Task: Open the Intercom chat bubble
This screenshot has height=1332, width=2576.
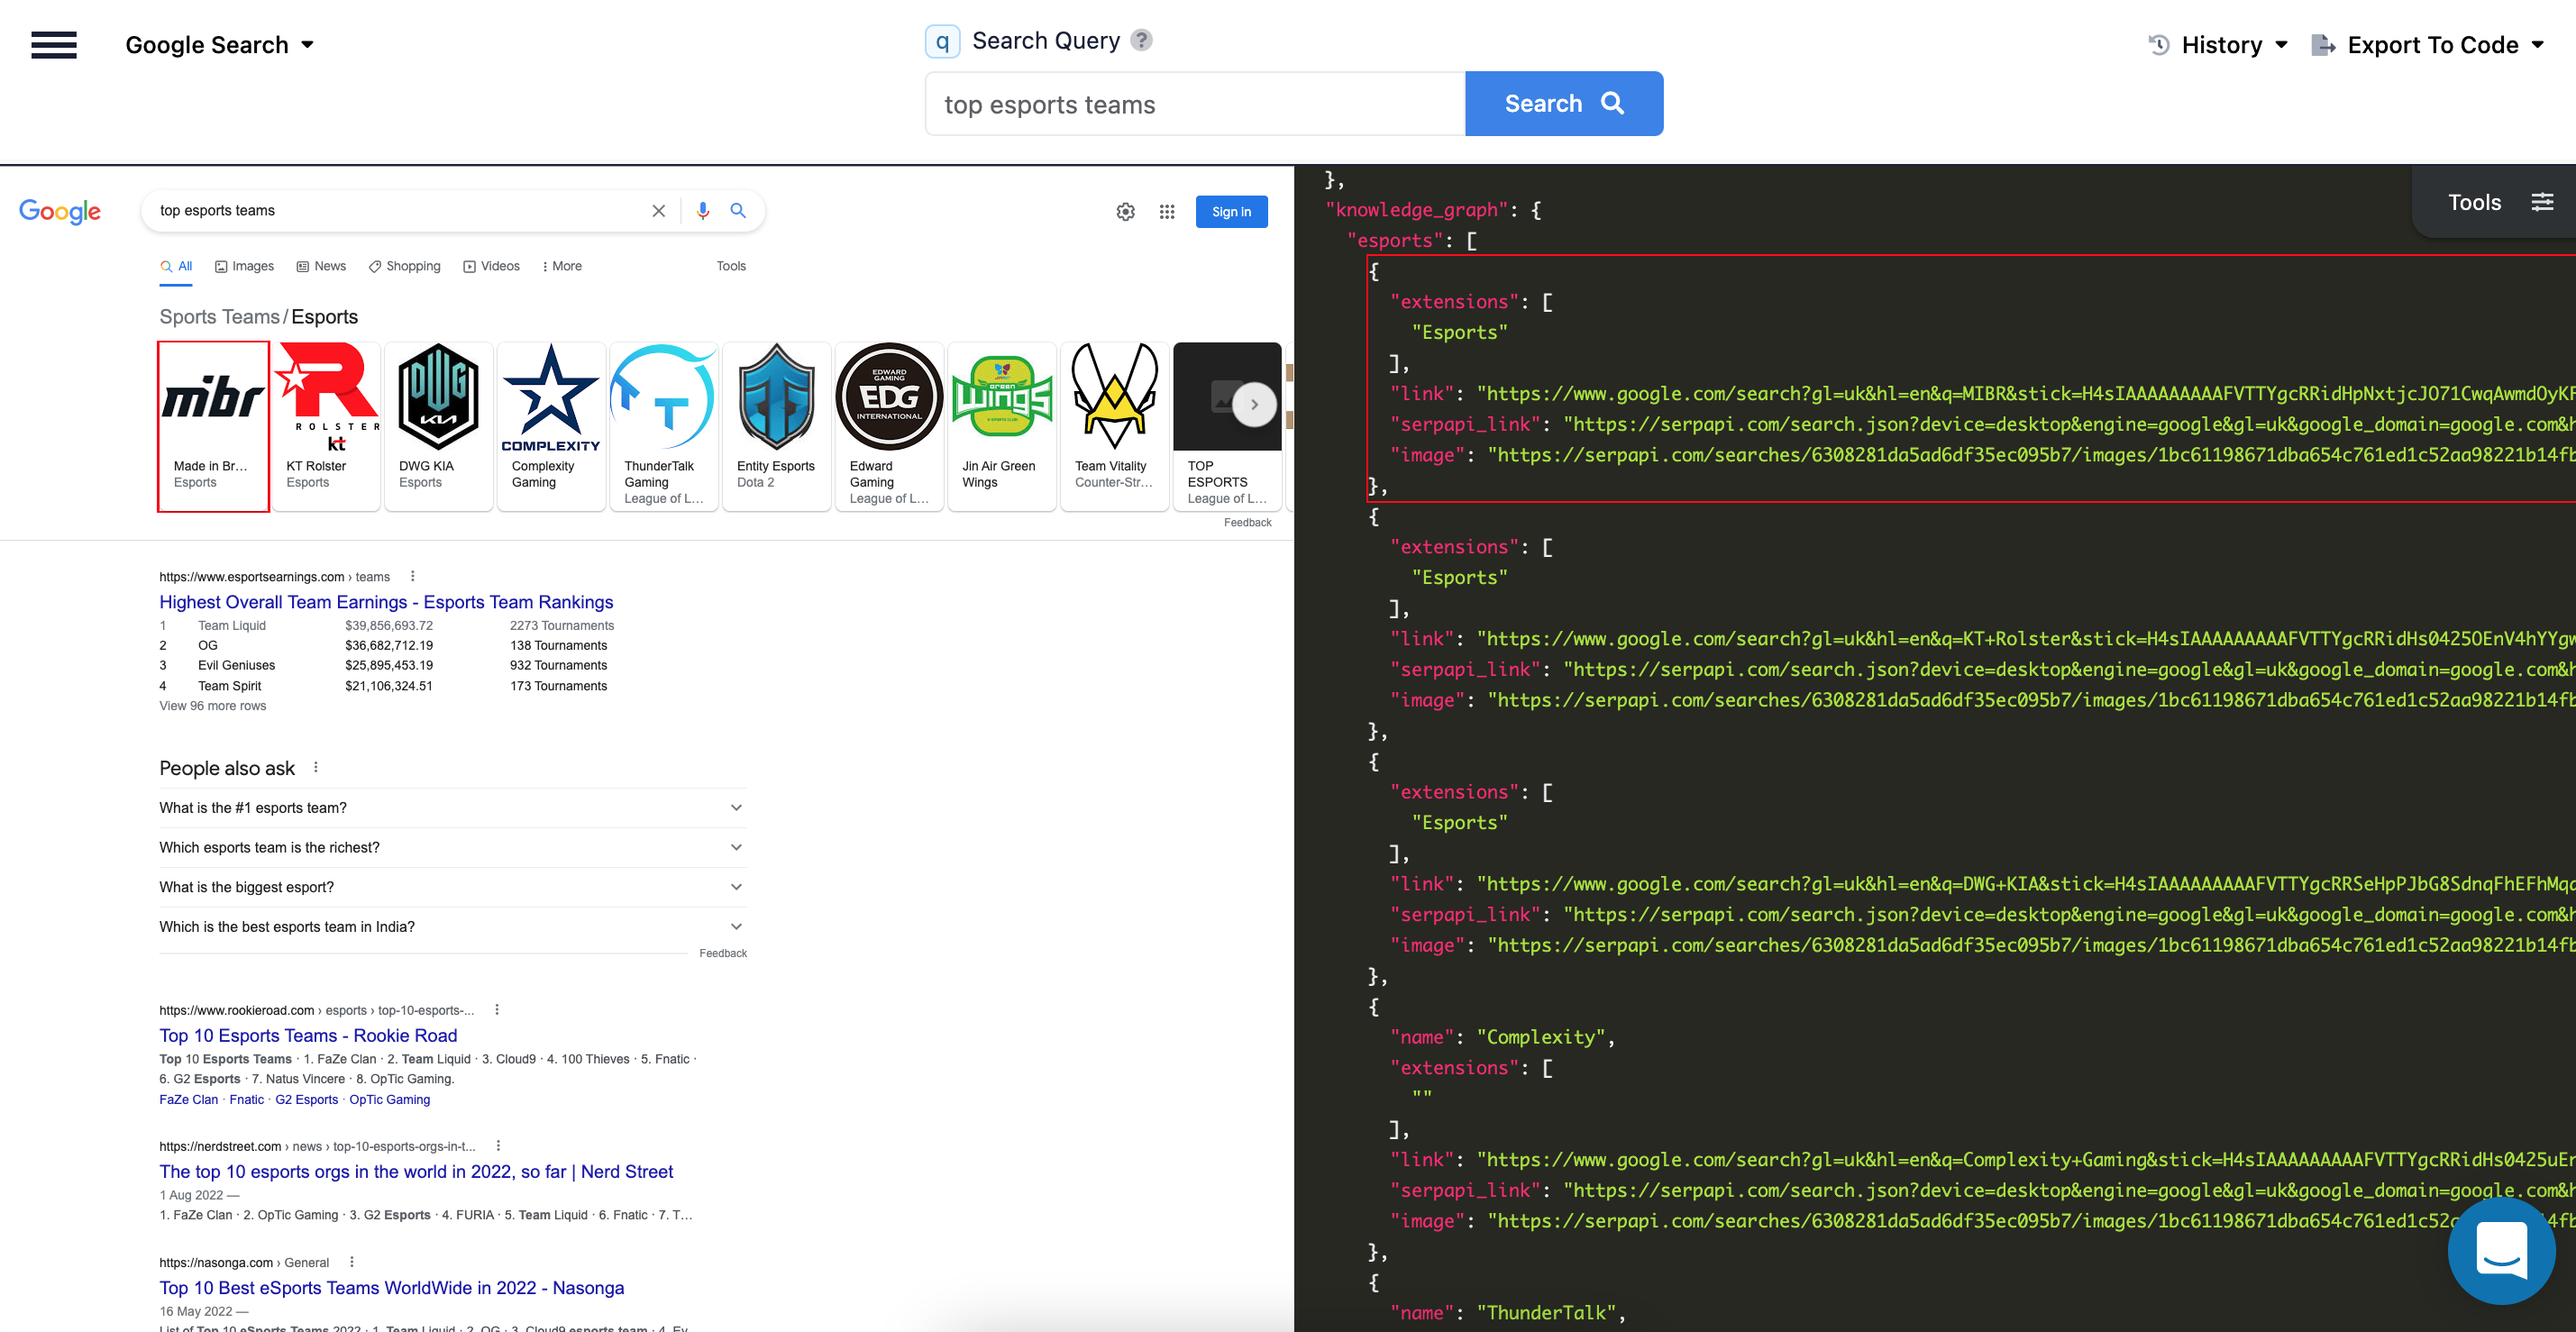Action: pyautogui.click(x=2503, y=1251)
